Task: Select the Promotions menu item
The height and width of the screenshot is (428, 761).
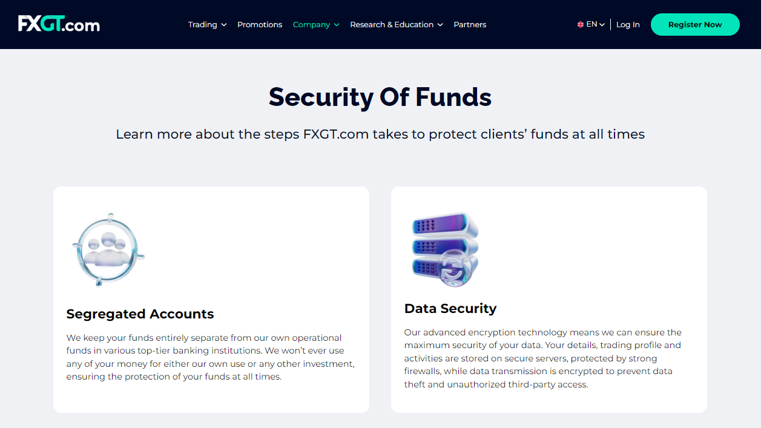Action: (x=260, y=24)
